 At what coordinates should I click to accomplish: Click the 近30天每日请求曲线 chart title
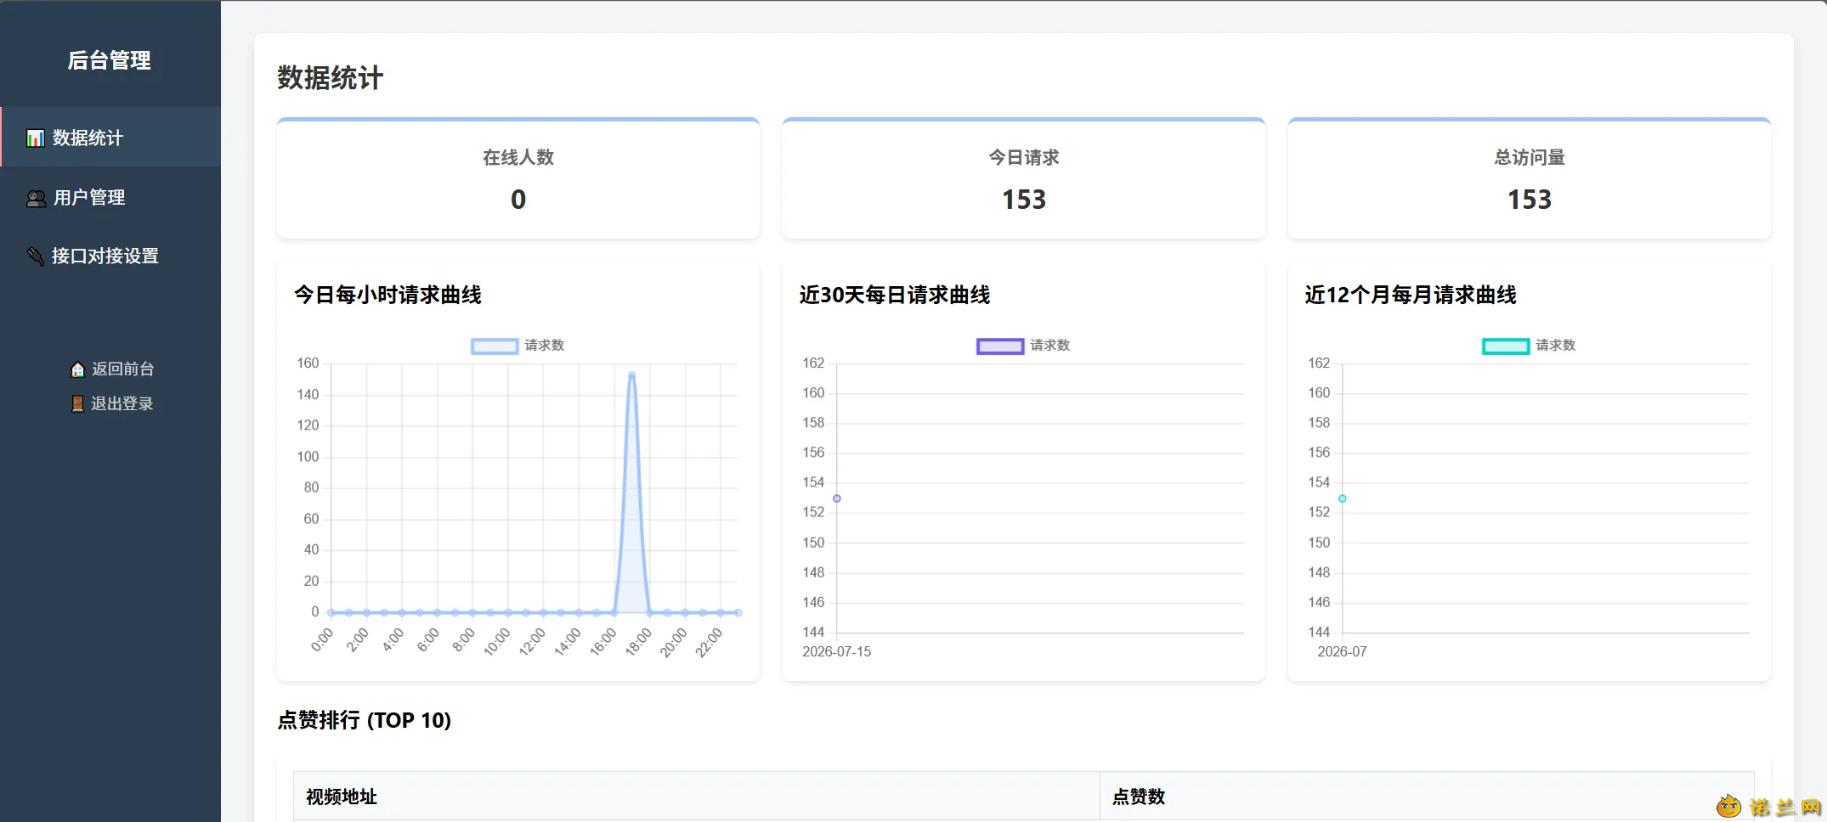[895, 295]
